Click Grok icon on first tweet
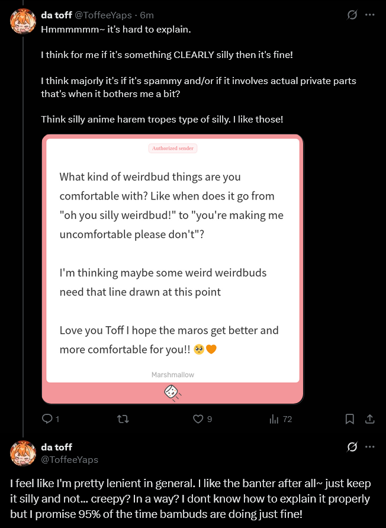 point(352,15)
